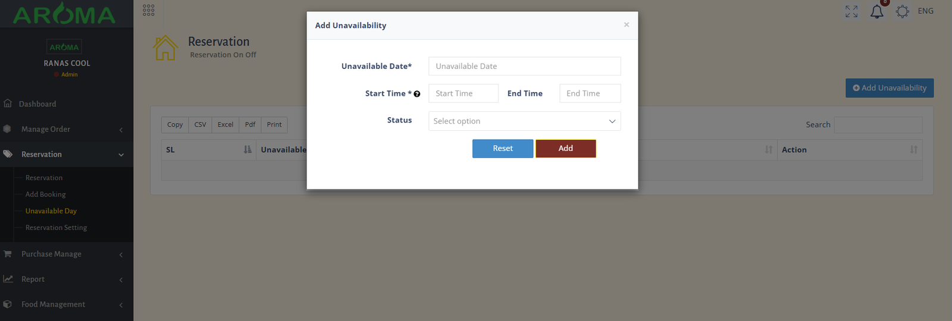Close the Add Unavailability dialog
This screenshot has height=321, width=952.
point(626,25)
